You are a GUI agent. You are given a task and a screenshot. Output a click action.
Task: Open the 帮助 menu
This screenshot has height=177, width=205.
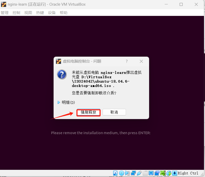[64, 13]
